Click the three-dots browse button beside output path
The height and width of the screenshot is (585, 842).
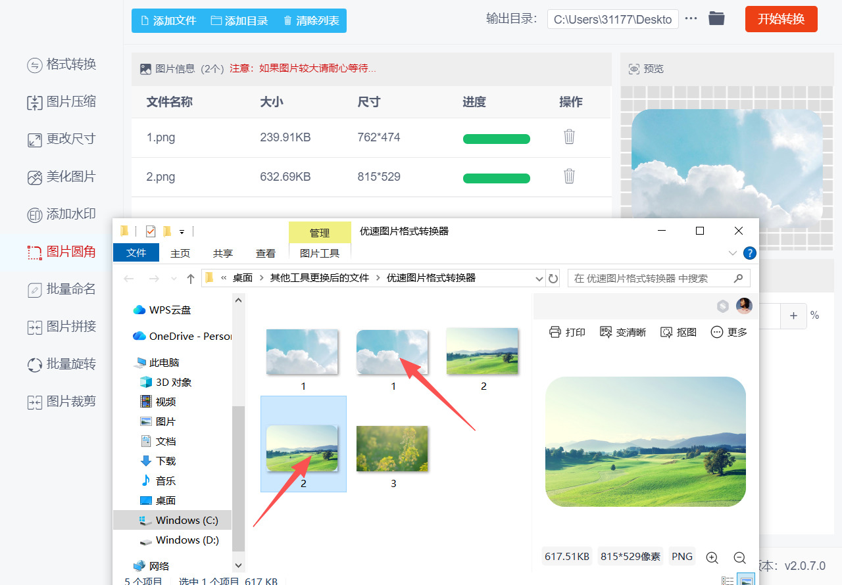pos(691,19)
